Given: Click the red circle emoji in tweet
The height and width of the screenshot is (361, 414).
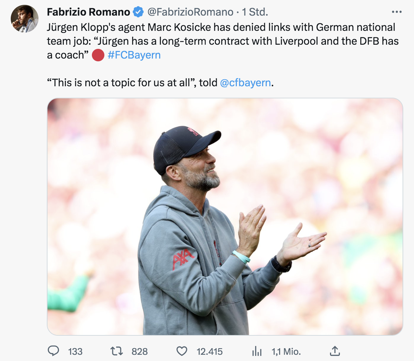Looking at the screenshot, I should [x=98, y=55].
